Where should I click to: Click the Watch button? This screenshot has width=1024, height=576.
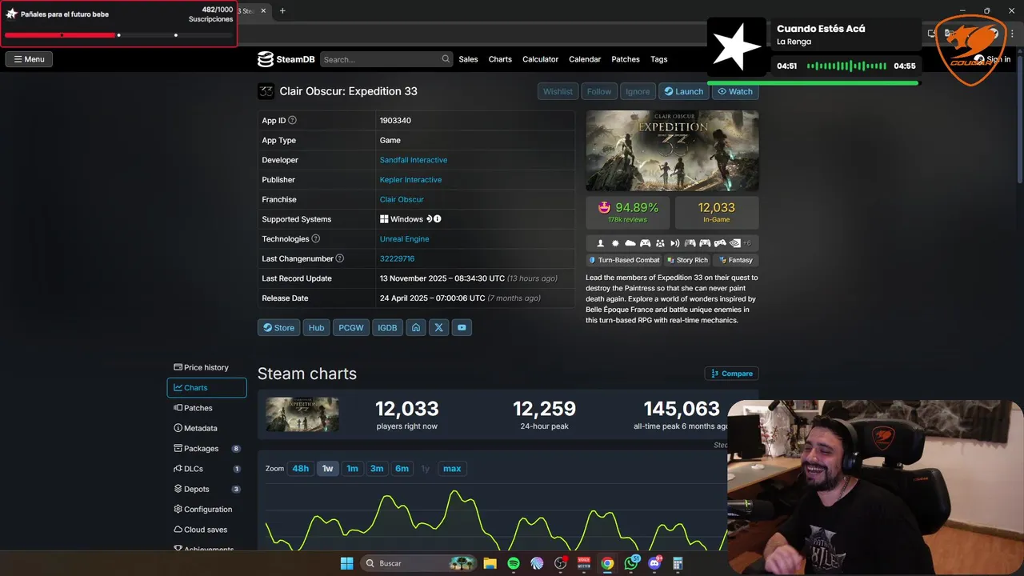click(x=735, y=91)
